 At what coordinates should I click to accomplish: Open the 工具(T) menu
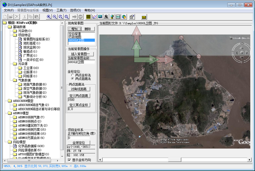(x=62, y=9)
